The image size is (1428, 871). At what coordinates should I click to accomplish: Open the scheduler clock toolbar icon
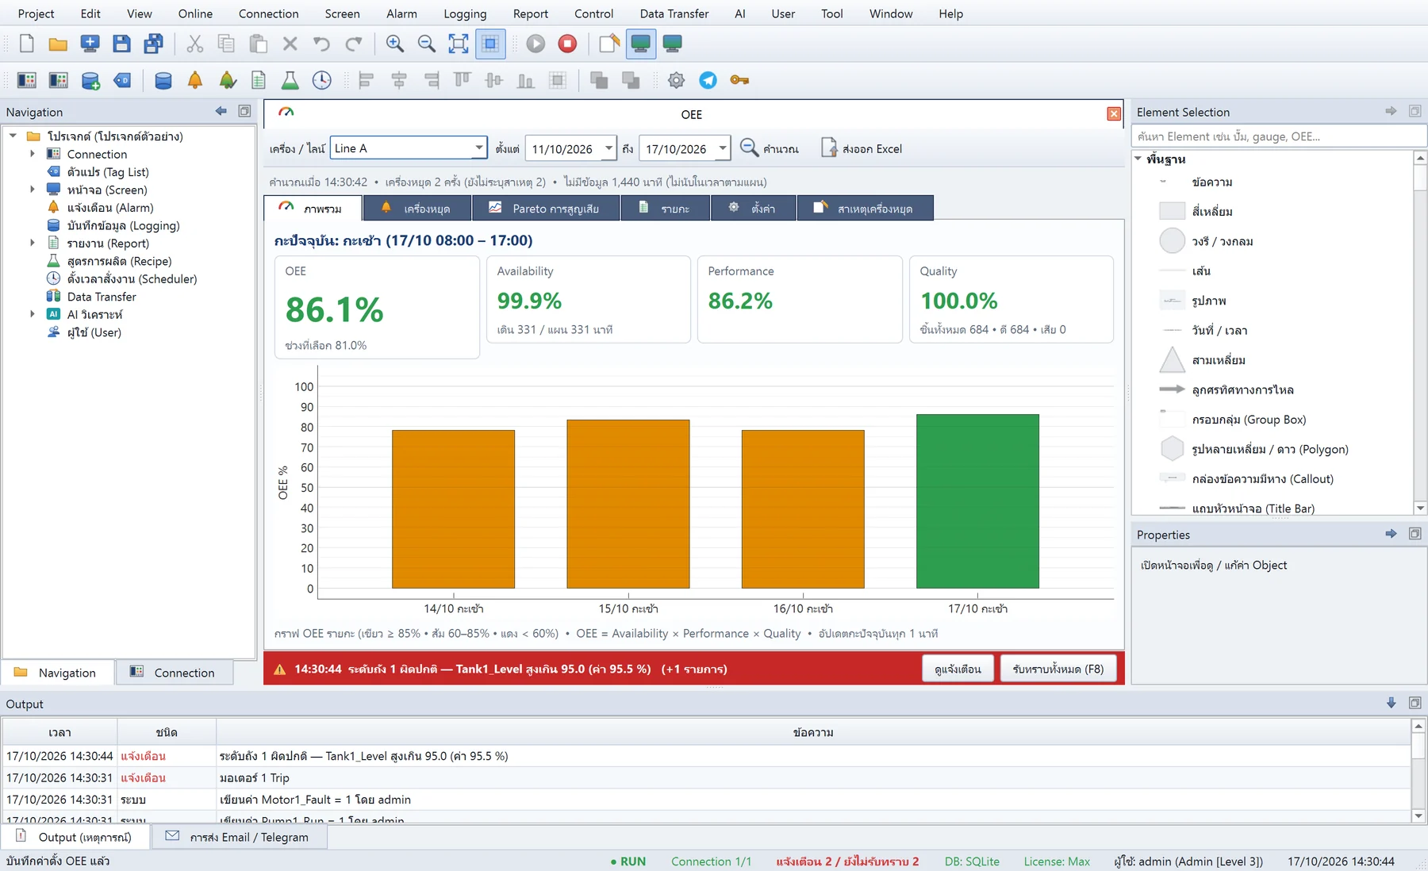coord(321,80)
